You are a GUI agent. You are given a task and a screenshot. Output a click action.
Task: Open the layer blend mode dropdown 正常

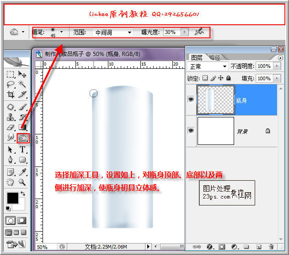tap(208, 67)
